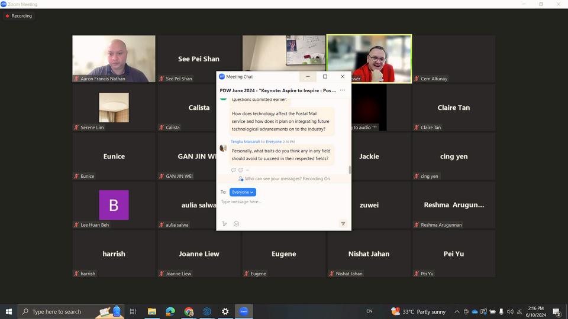Select Lee Huan Beh's purple B avatar
Image resolution: width=568 pixels, height=319 pixels.
pyautogui.click(x=114, y=205)
